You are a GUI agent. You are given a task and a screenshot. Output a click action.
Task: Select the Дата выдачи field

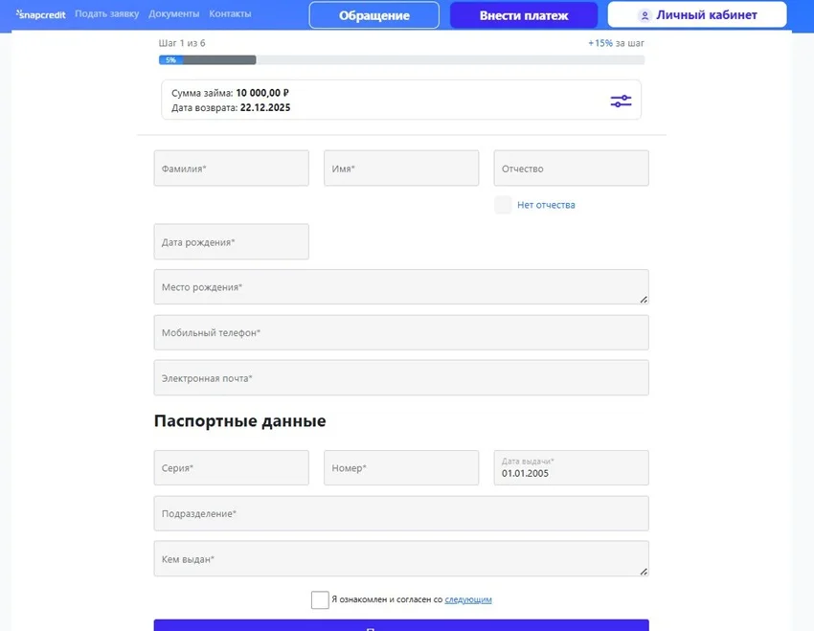pyautogui.click(x=571, y=468)
